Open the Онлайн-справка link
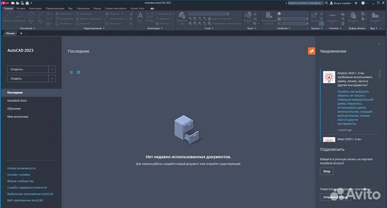The image size is (387, 208). 18,175
